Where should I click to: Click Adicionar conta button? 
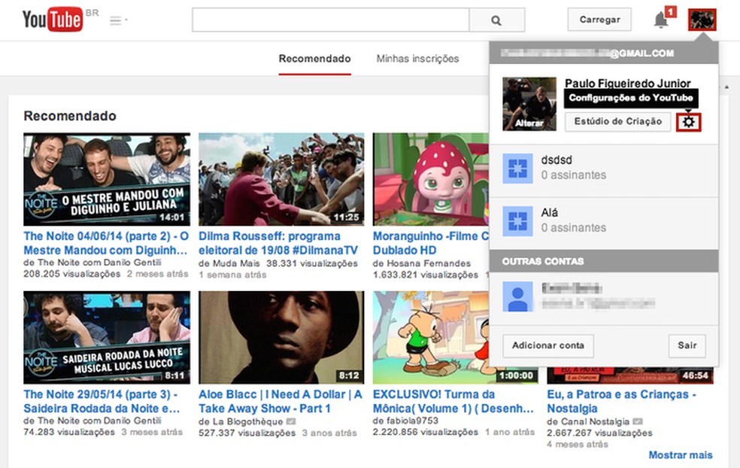(548, 345)
